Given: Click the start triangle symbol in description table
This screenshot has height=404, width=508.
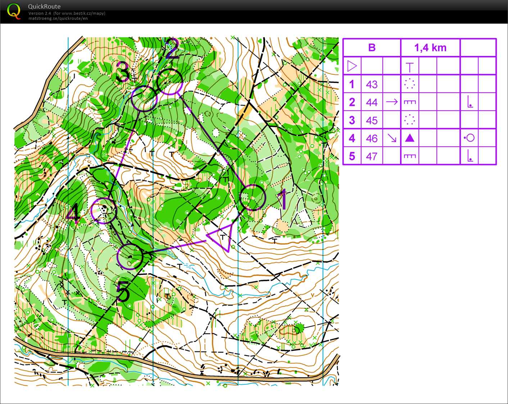Looking at the screenshot, I should tap(352, 66).
